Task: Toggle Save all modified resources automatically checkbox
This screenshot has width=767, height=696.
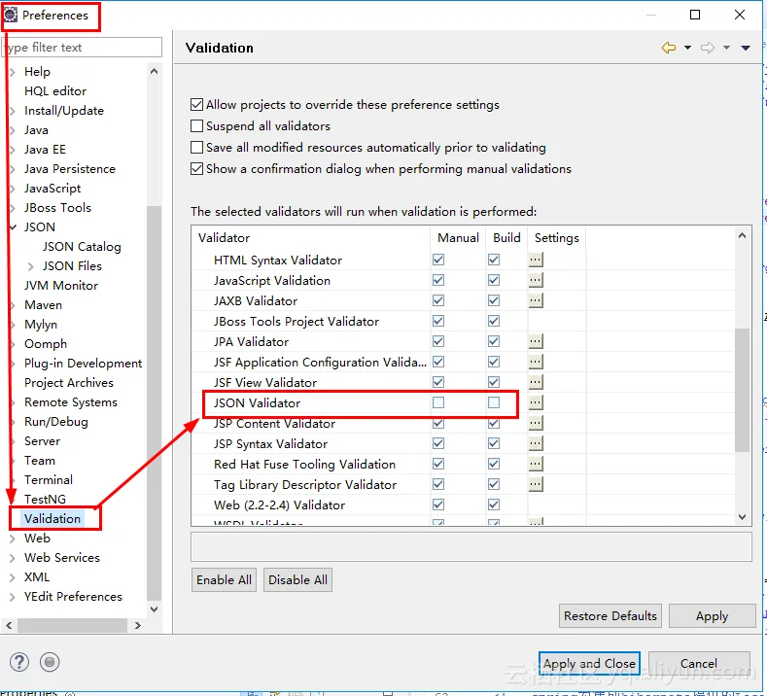Action: pyautogui.click(x=197, y=148)
